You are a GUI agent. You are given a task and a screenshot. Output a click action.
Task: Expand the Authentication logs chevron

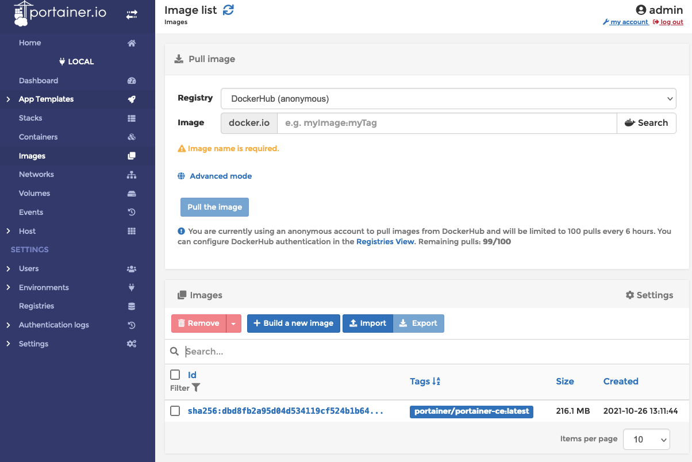click(9, 325)
